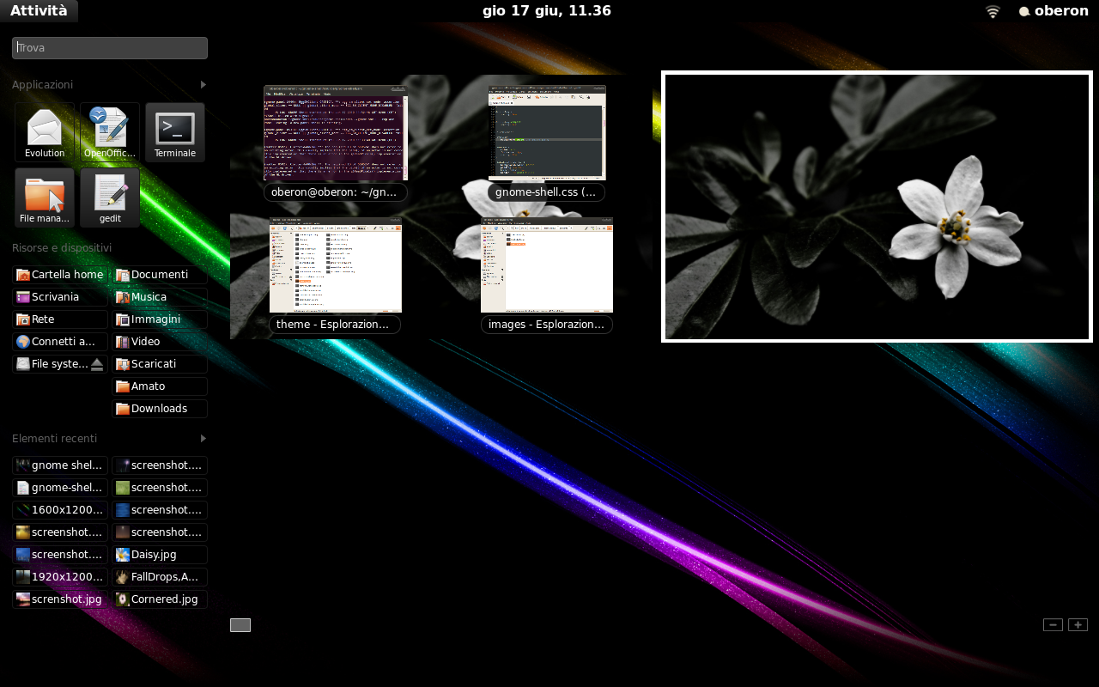The image size is (1099, 687).
Task: Launch the gedit text editor
Action: (110, 198)
